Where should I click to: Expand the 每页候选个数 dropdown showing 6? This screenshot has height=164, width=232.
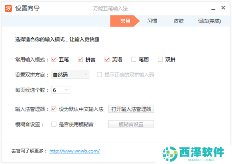pyautogui.click(x=61, y=90)
